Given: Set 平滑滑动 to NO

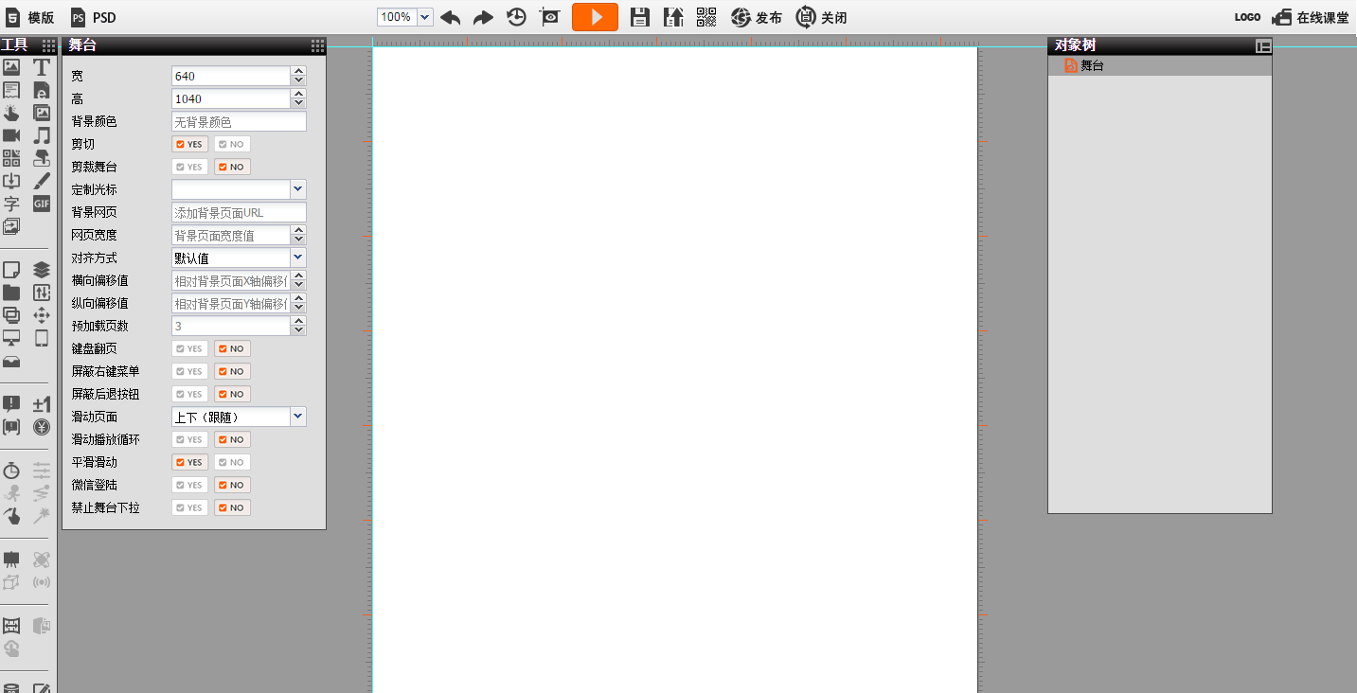Looking at the screenshot, I should pos(232,462).
